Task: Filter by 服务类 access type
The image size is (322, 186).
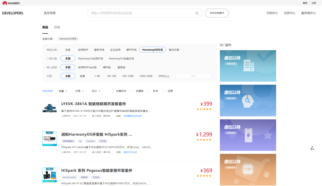Action: [121, 67]
